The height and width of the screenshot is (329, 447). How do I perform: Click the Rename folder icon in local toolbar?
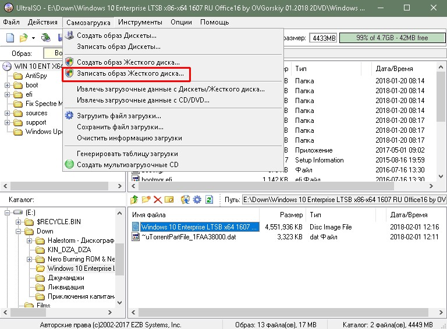[x=169, y=200]
